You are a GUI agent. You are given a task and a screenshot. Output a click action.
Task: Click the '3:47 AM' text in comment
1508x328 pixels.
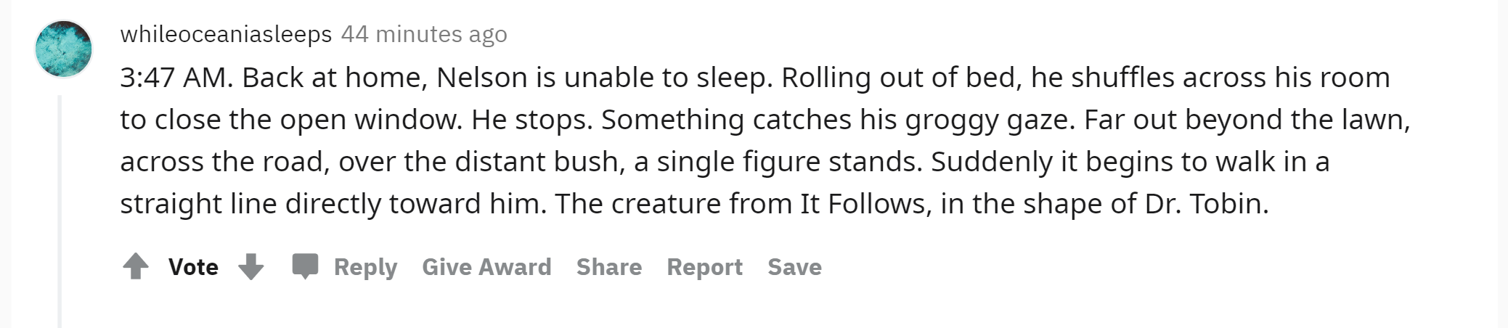(x=176, y=77)
